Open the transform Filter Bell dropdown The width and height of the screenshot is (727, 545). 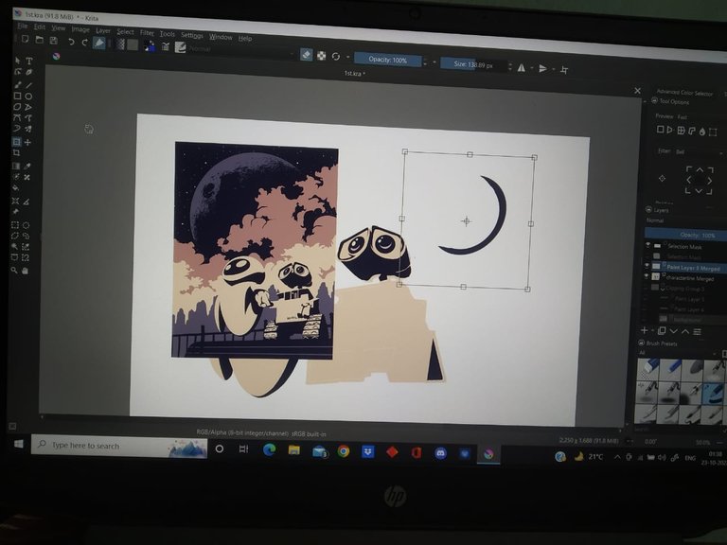[x=699, y=151]
